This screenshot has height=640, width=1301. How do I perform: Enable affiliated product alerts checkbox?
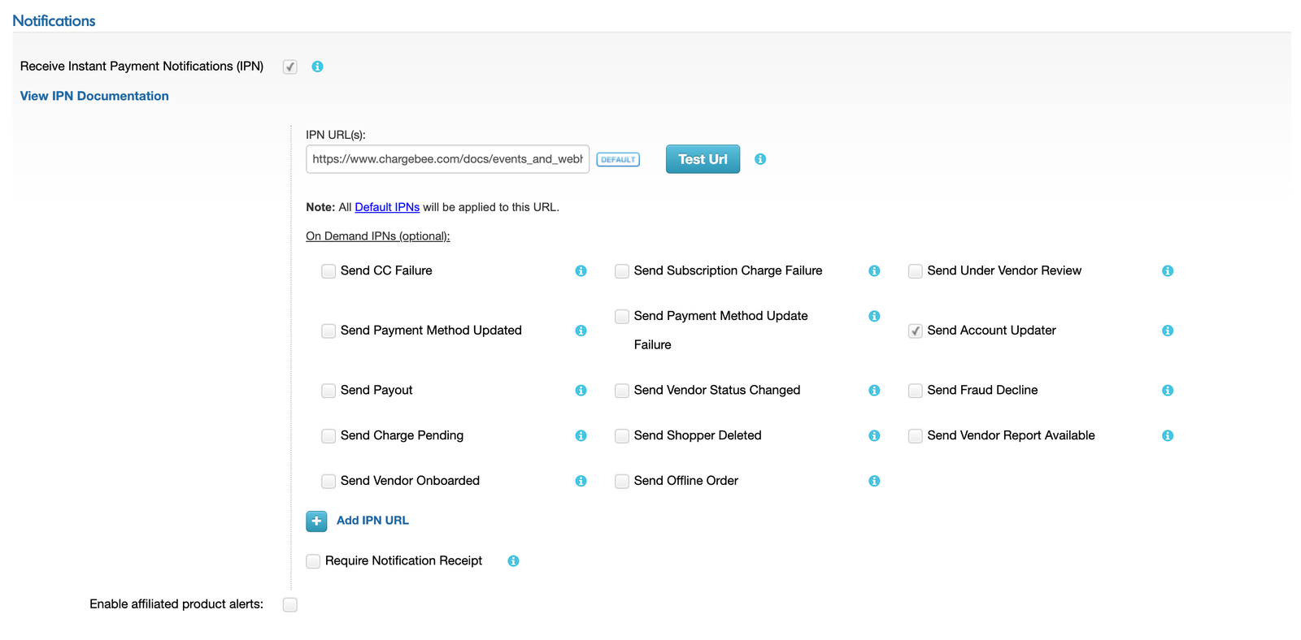coord(290,604)
